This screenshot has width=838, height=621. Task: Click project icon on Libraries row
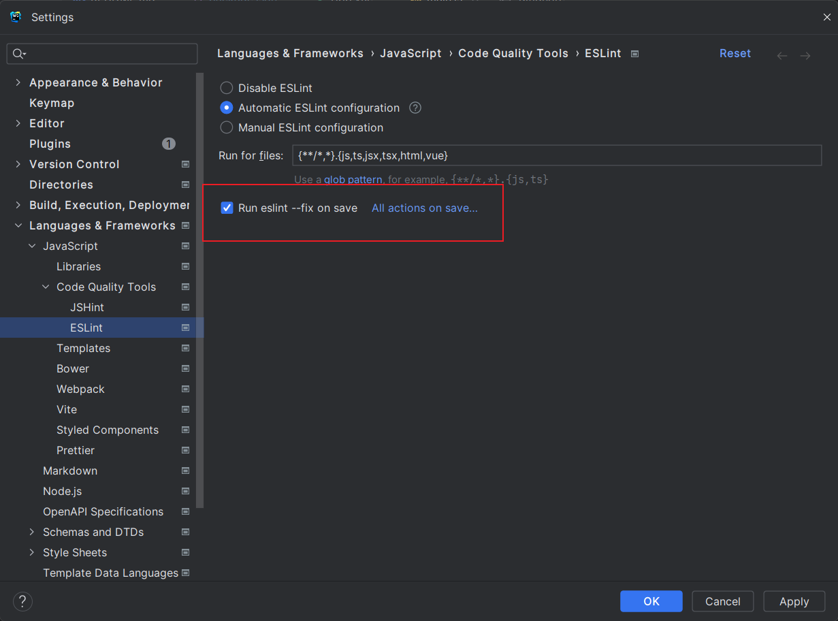pos(186,266)
